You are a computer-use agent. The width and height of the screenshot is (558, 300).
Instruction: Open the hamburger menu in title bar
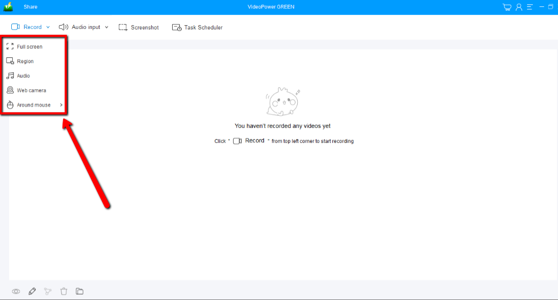pyautogui.click(x=530, y=7)
